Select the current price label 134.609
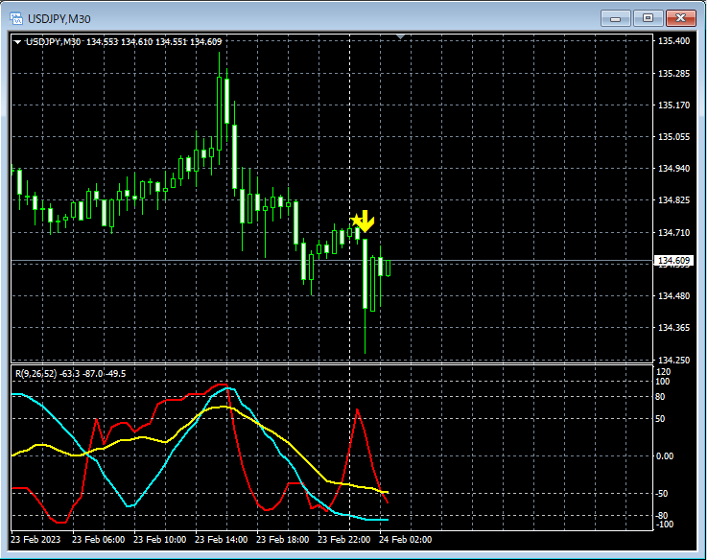 point(673,261)
